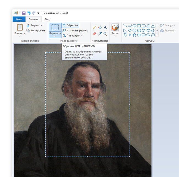This screenshot has height=177, width=179.
Task: Select the Color picker eyedropper
Action: point(100,34)
